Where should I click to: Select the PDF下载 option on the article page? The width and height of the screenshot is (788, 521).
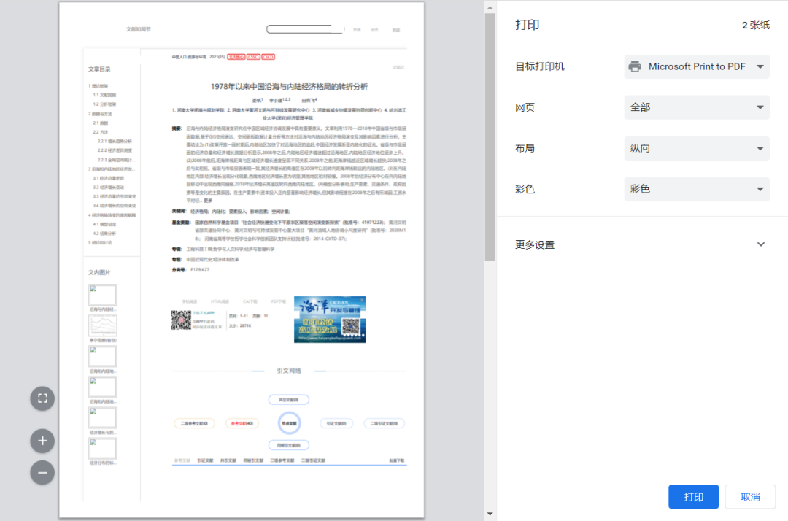pos(279,301)
